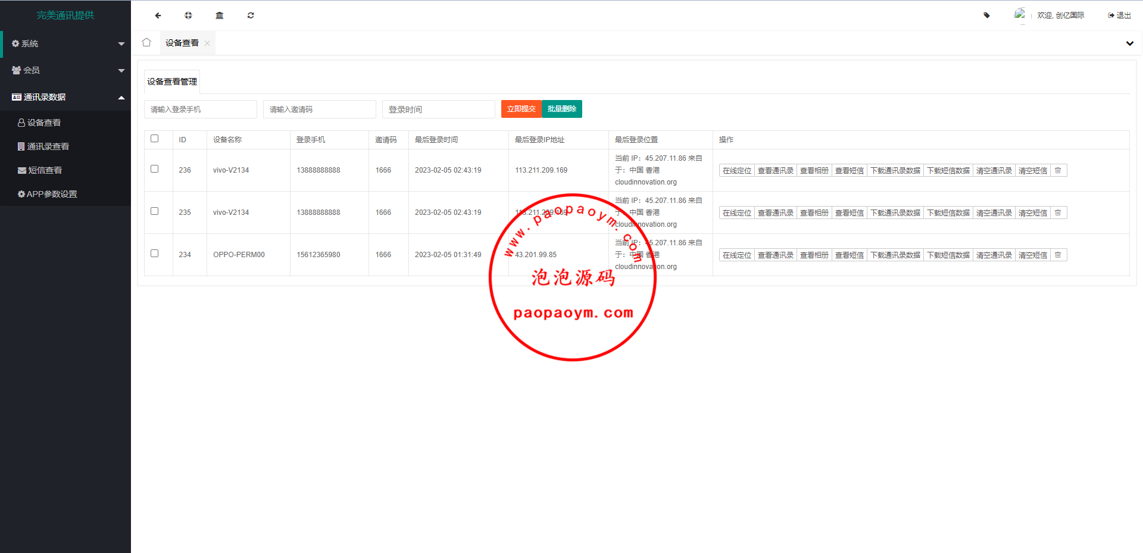The height and width of the screenshot is (553, 1143).
Task: Check the select-all checkbox in table header
Action: 155,139
